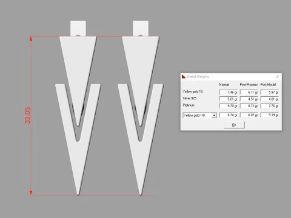Select the Silver 925 Post-Mould weight field

270,99
